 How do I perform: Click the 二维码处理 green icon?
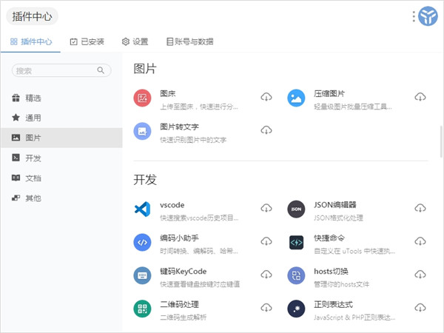142,309
